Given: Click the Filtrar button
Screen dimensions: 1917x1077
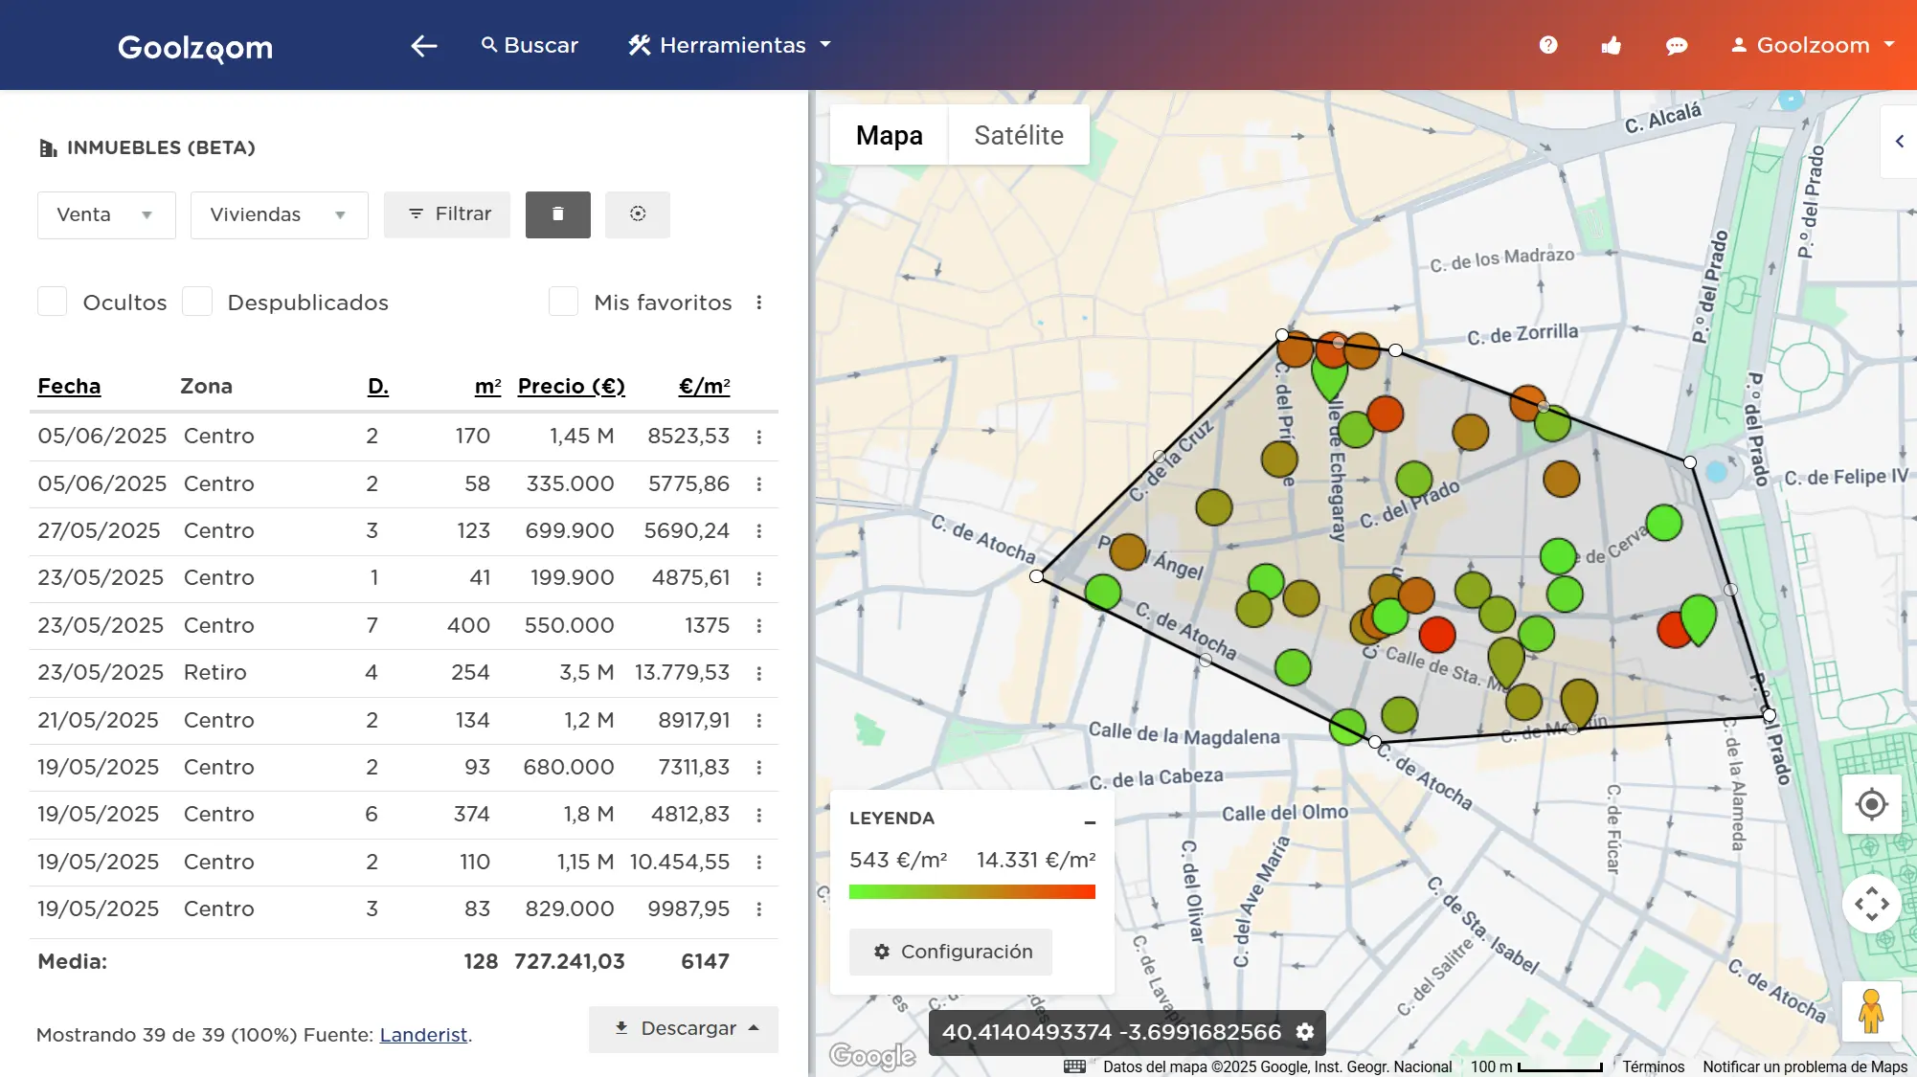Looking at the screenshot, I should (x=447, y=214).
